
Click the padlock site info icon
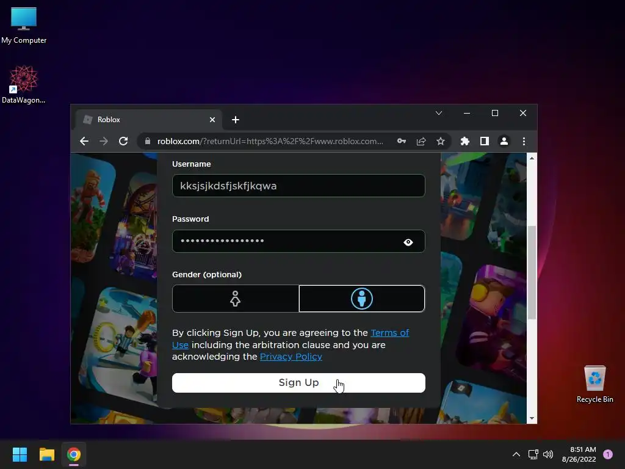(x=148, y=141)
